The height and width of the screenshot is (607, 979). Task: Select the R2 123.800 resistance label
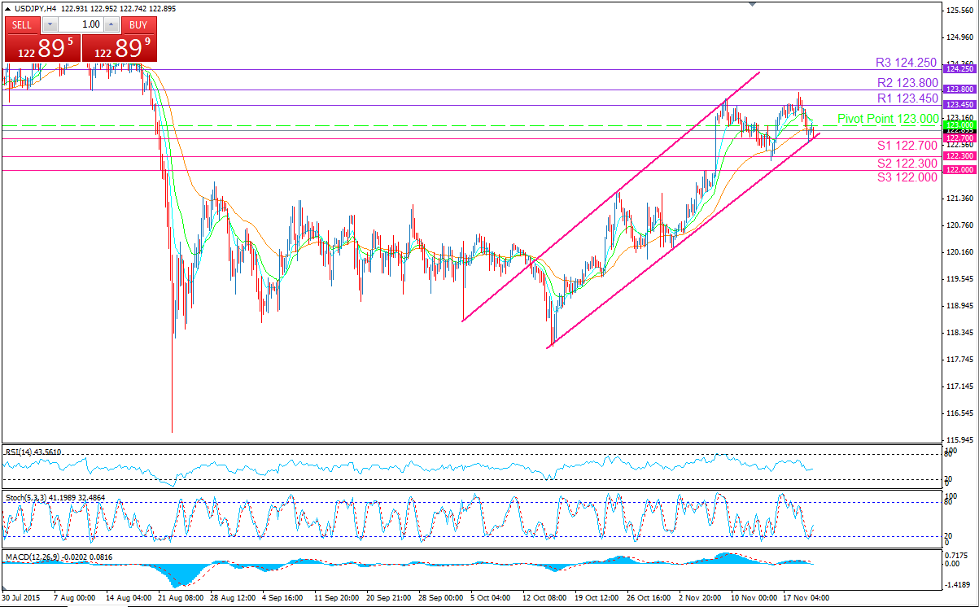[907, 82]
